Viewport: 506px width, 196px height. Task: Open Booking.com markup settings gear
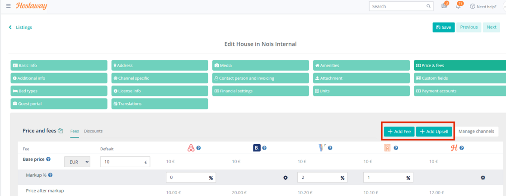[285, 178]
